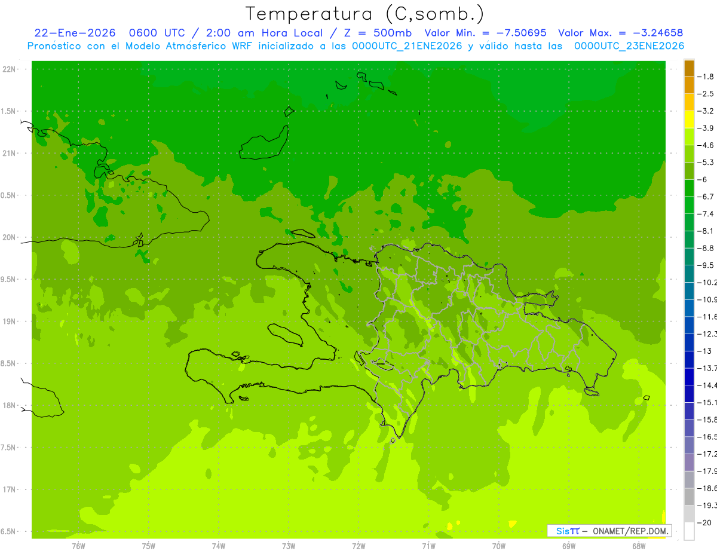Pick the teal swatch between -9.5 and -10.2
This screenshot has height=554, width=717.
[689, 274]
